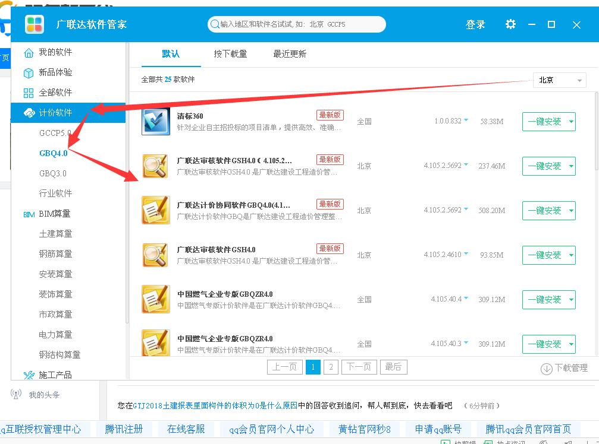Open 在线客服 link in browser bar
This screenshot has width=599, height=444.
click(x=186, y=430)
